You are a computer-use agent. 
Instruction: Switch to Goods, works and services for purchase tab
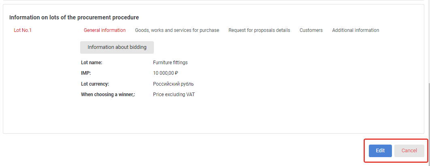coord(177,30)
